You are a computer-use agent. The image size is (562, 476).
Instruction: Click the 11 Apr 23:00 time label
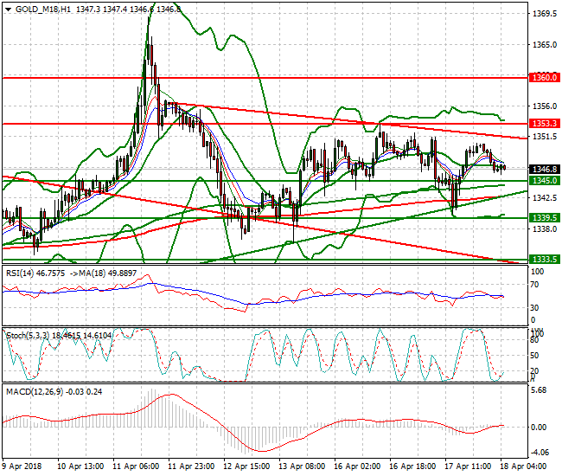(x=191, y=466)
